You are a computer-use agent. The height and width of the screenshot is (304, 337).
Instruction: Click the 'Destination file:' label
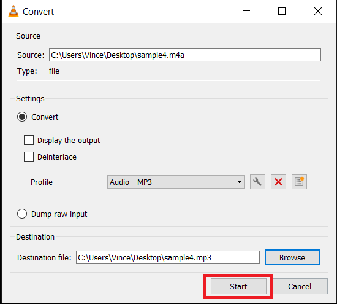pos(44,257)
